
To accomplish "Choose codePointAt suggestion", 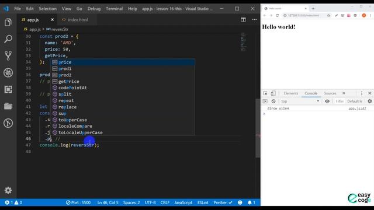I will [x=123, y=87].
